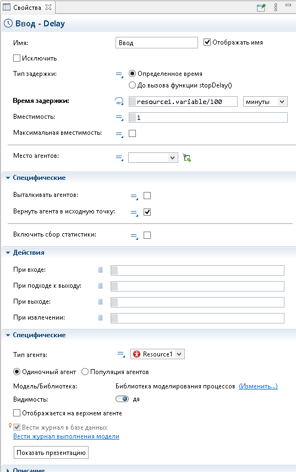
Task: Click the pick-from-graphical-editor icon beside Место агентов
Action: 187,158
